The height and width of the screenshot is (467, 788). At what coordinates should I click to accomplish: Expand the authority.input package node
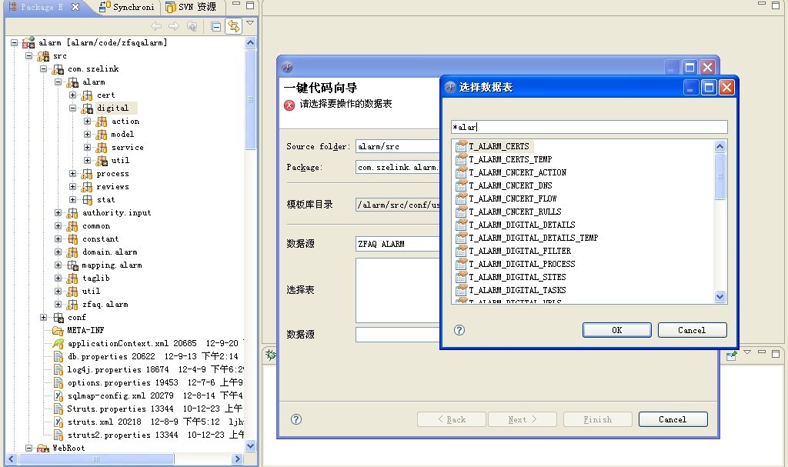coord(58,212)
